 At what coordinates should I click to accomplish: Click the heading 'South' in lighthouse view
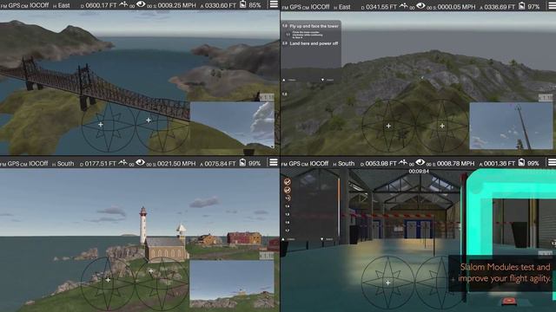coord(66,164)
